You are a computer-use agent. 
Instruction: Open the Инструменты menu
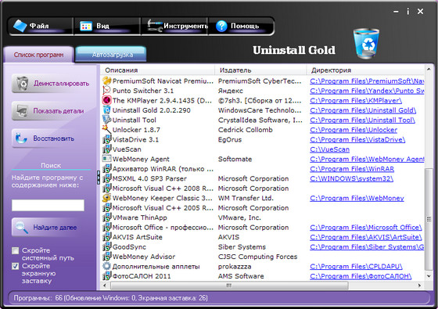[x=174, y=27]
